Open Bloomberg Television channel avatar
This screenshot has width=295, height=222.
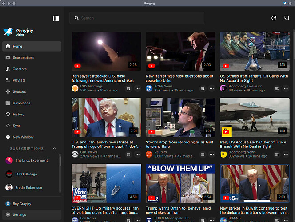pos(223,88)
